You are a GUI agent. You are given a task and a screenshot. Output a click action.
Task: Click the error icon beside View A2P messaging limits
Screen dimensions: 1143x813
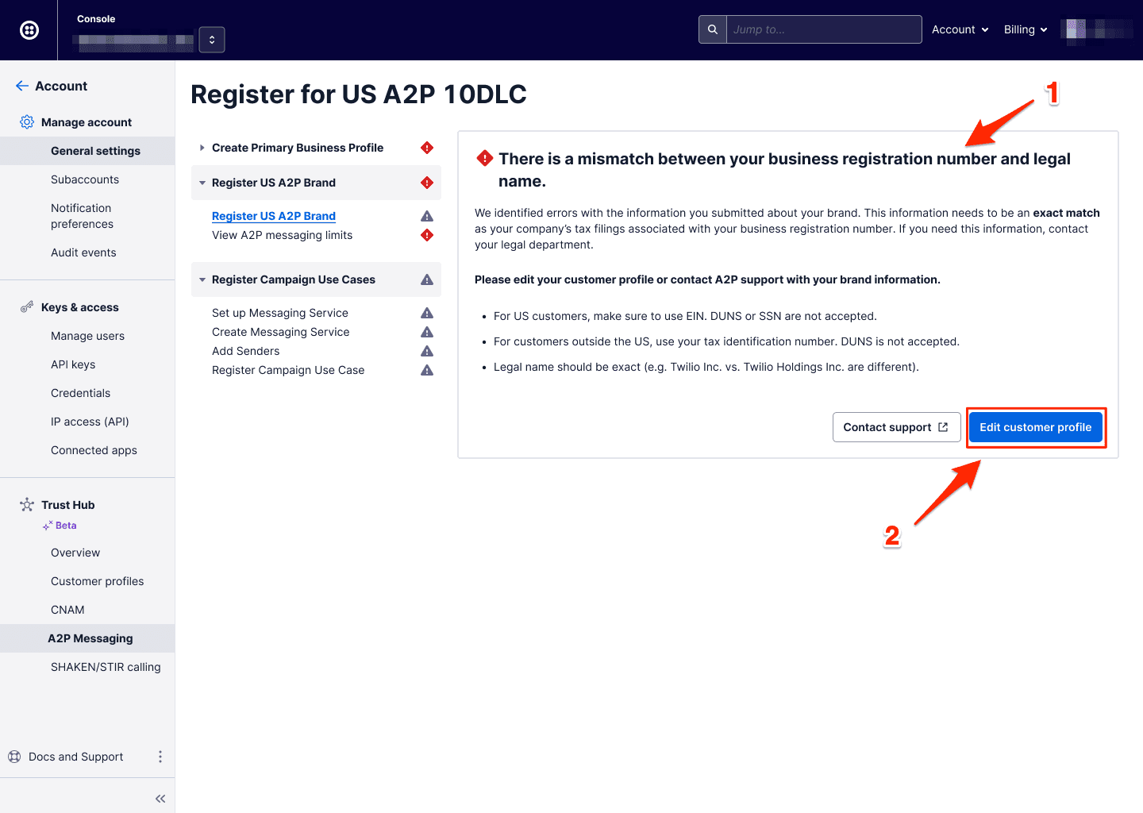pyautogui.click(x=426, y=234)
